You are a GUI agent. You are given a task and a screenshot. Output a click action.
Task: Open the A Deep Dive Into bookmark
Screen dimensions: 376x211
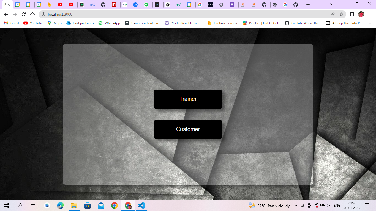tap(344, 23)
